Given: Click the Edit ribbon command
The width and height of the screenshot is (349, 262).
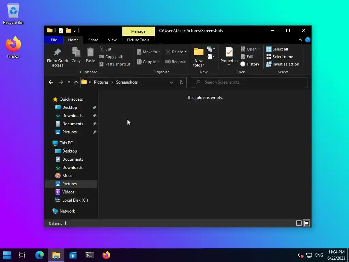Looking at the screenshot, I should pos(247,57).
